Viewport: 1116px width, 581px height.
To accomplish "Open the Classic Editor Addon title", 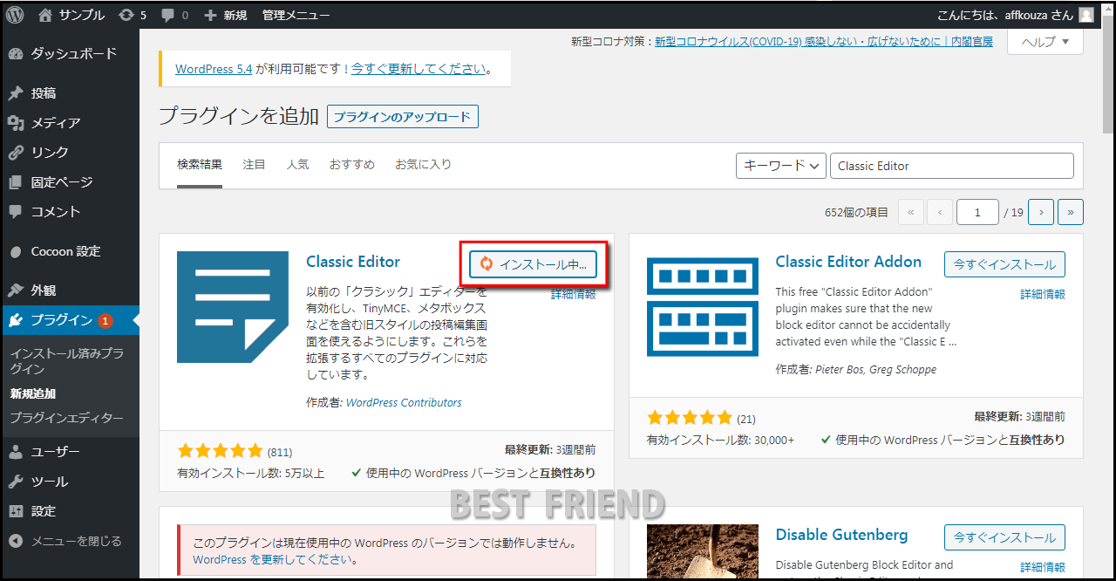I will [848, 262].
